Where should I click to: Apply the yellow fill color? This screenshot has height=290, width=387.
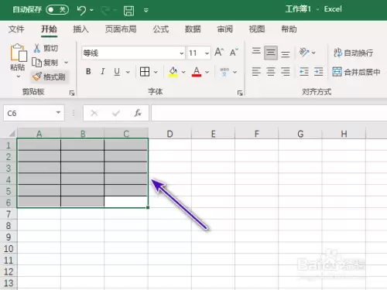tap(173, 72)
